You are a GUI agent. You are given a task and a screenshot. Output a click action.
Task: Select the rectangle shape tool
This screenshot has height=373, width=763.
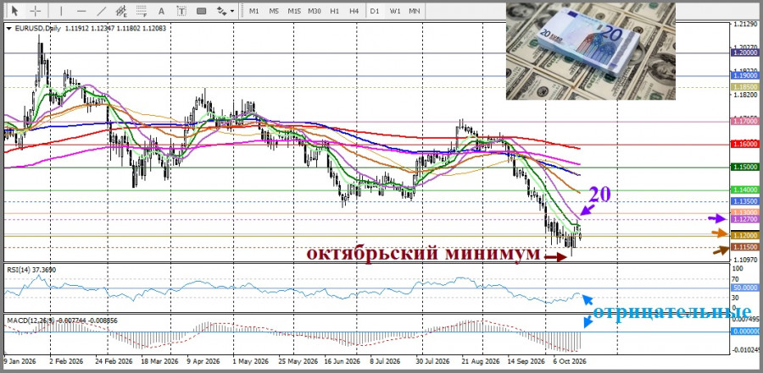pos(202,11)
